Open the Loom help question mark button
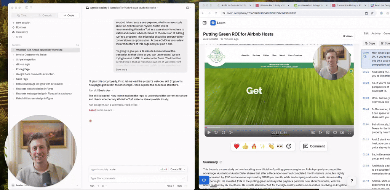Viewport: 390px width, 190px height. (x=352, y=181)
